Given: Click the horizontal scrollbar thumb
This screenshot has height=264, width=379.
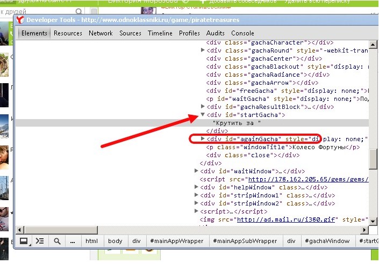Looking at the screenshot, I should [61, 230].
